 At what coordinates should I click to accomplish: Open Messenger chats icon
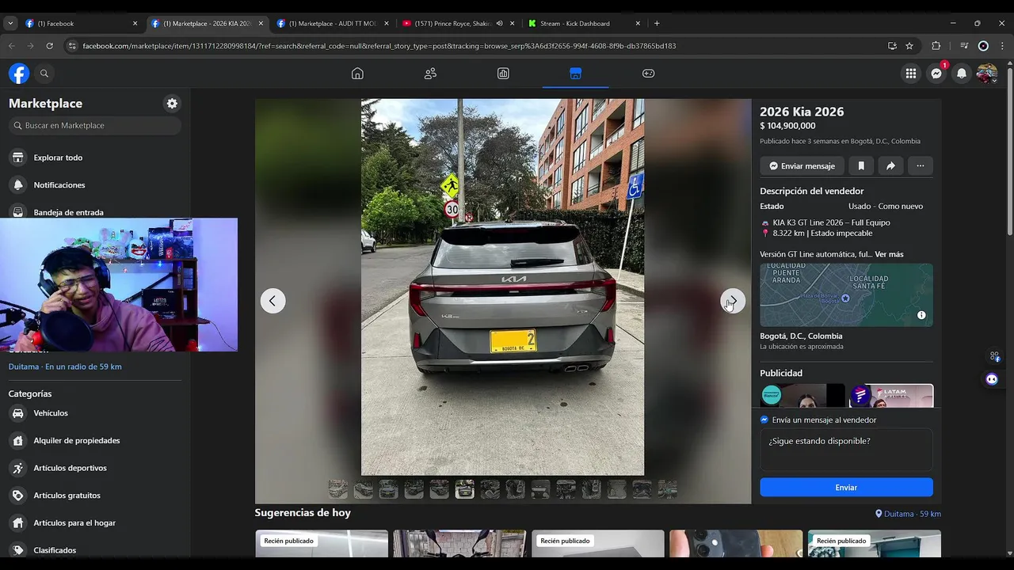click(936, 74)
